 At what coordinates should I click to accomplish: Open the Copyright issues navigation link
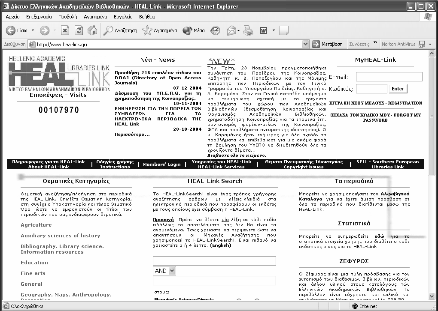click(304, 164)
